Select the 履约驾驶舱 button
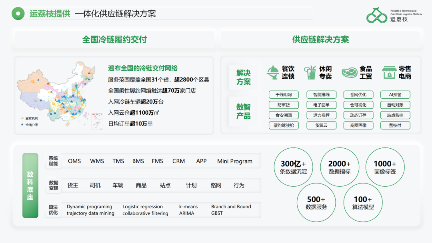432x243 pixels. [x=284, y=125]
